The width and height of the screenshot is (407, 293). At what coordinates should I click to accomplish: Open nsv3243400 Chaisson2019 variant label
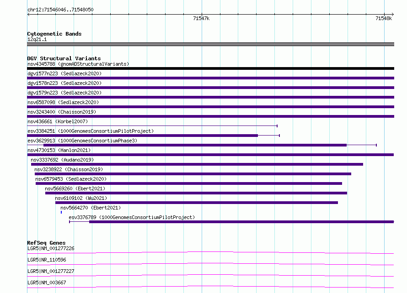[x=62, y=112]
